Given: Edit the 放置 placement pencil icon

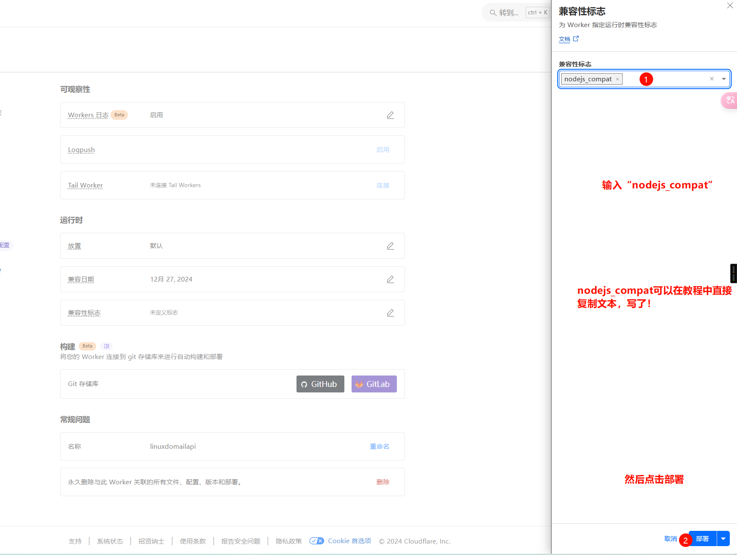Looking at the screenshot, I should point(390,246).
